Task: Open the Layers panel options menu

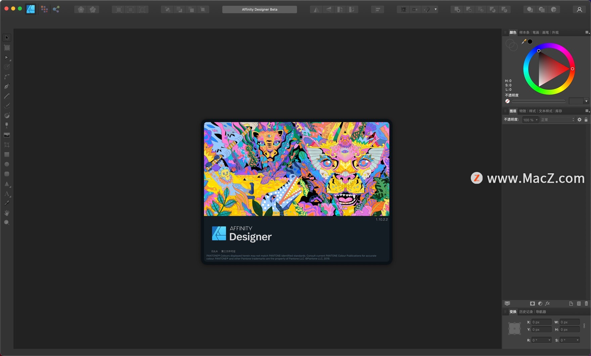Action: [587, 111]
